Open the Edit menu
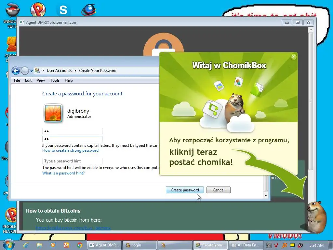 coord(28,80)
